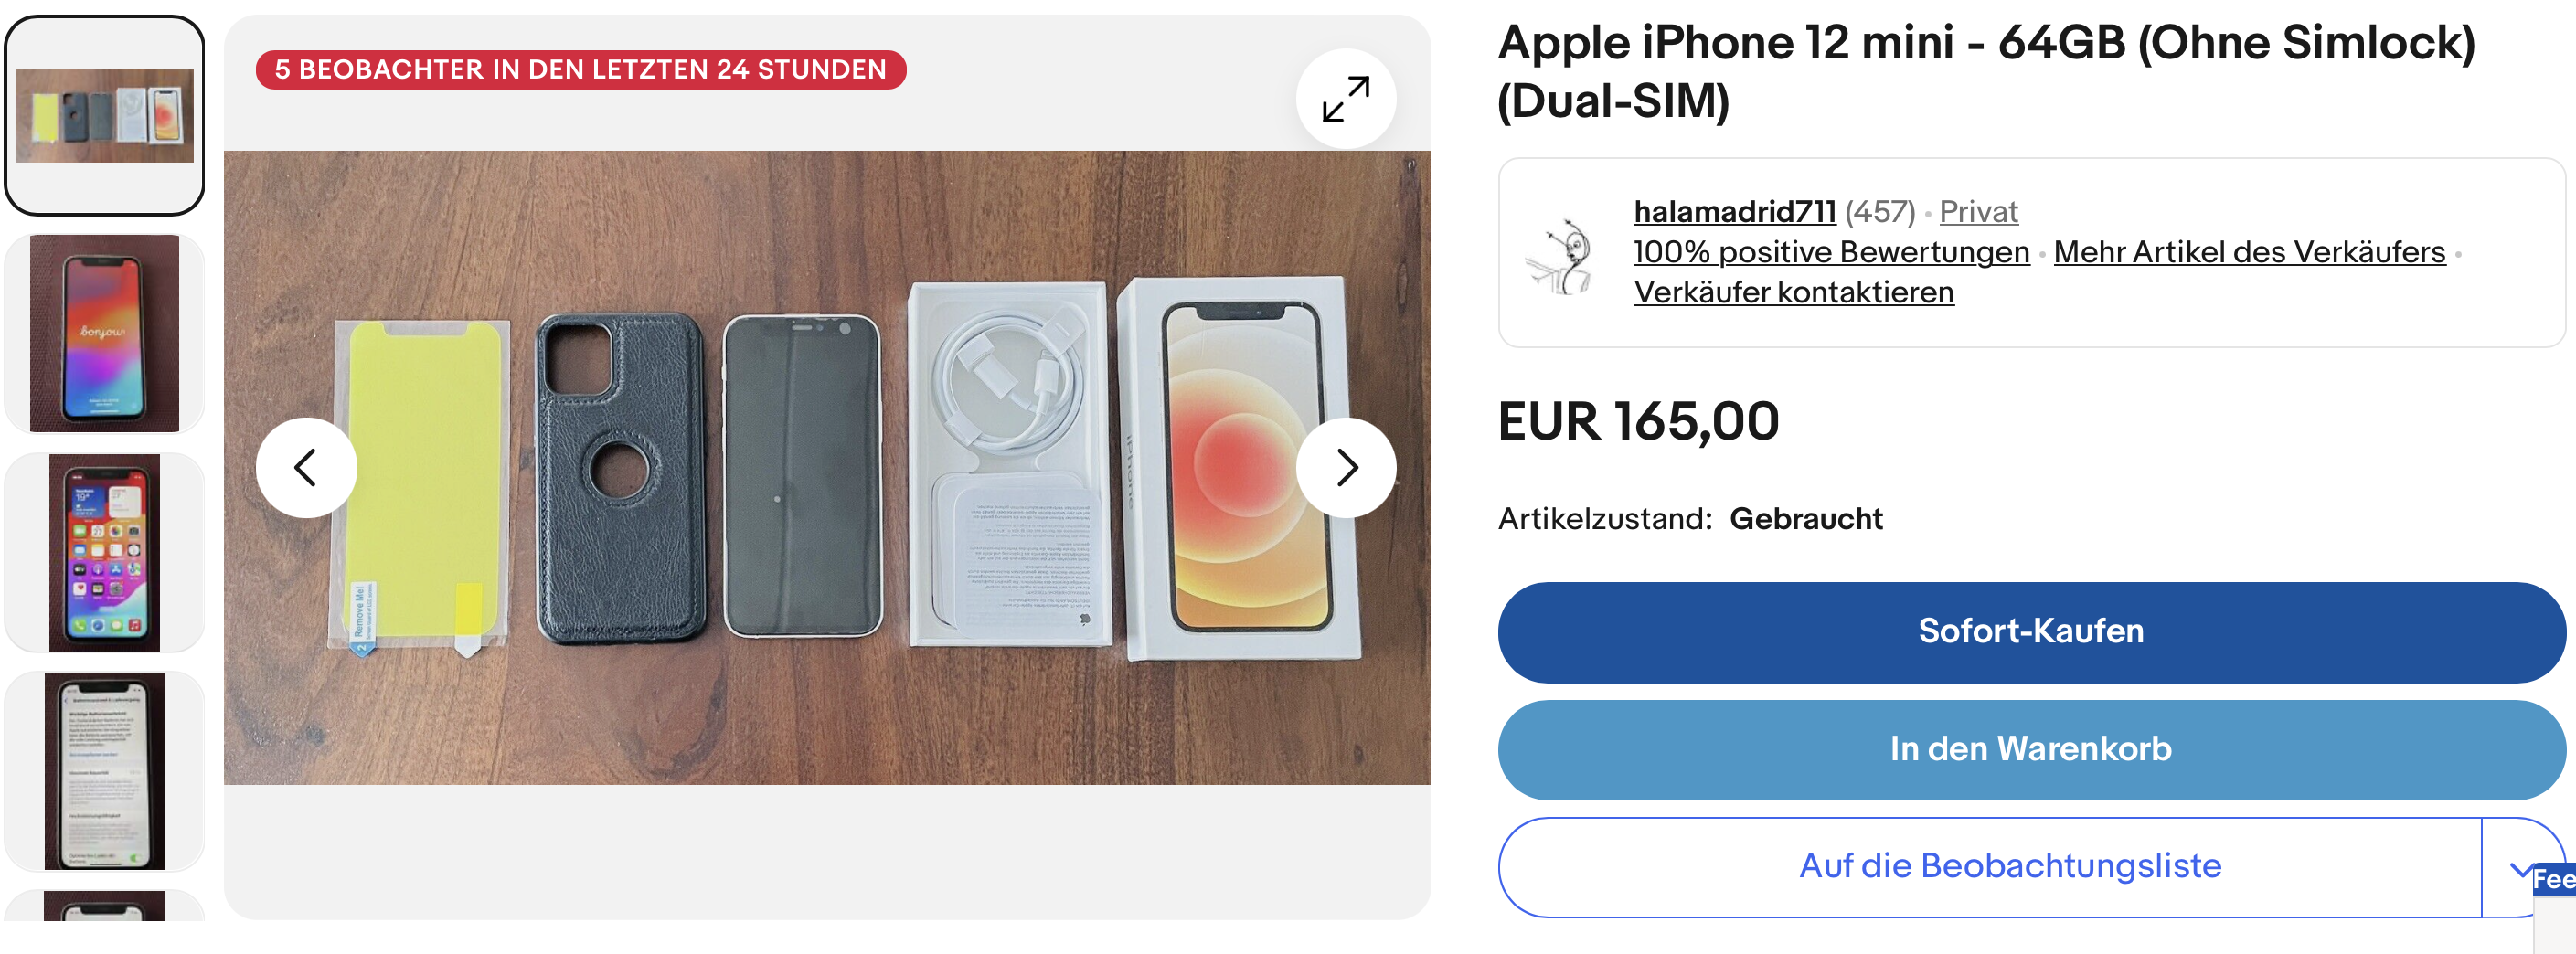Viewport: 2576px width, 954px height.
Task: Select the thumbnail showing the home screen
Action: click(105, 552)
